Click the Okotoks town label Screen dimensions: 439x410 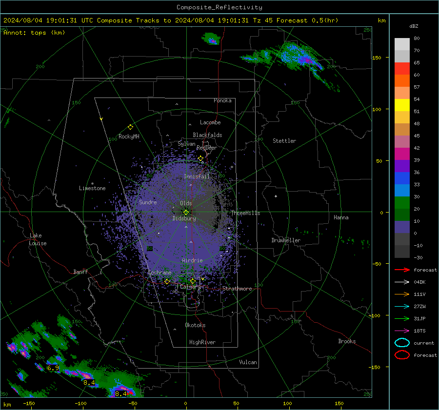pos(195,325)
